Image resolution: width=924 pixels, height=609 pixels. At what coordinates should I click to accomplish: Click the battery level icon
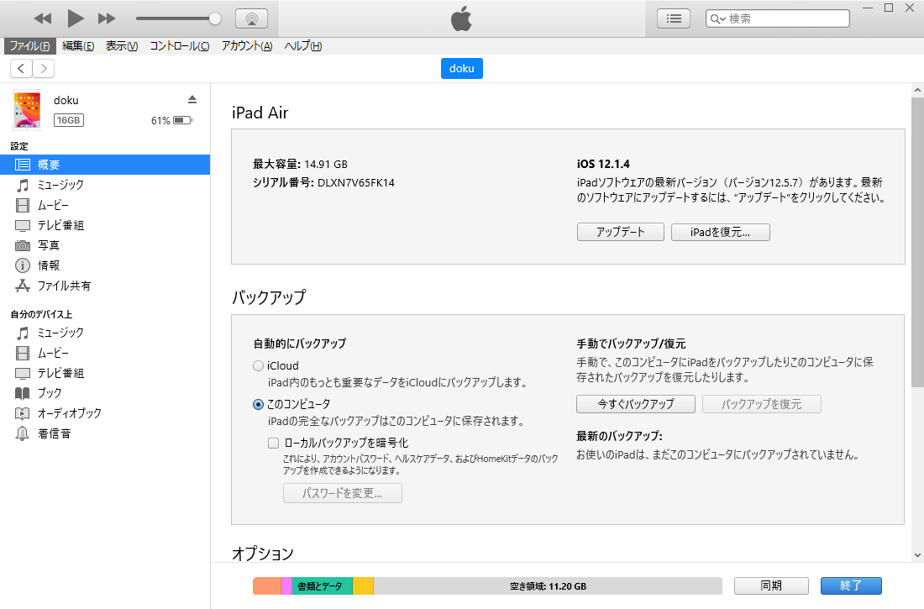[x=182, y=120]
